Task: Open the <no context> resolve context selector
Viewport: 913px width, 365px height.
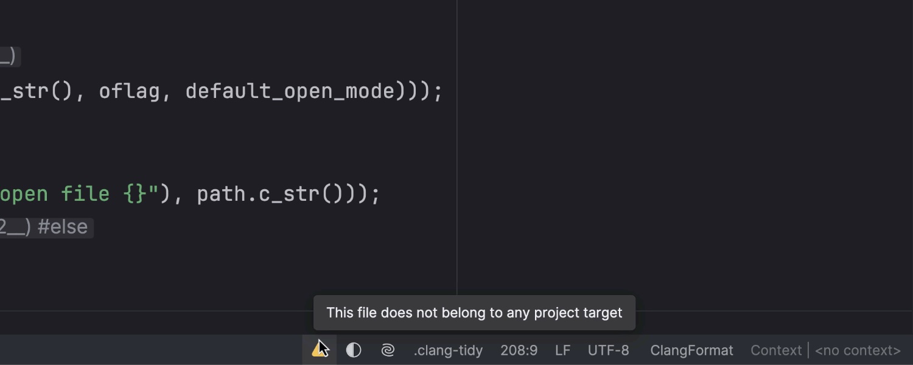Action: pos(857,350)
